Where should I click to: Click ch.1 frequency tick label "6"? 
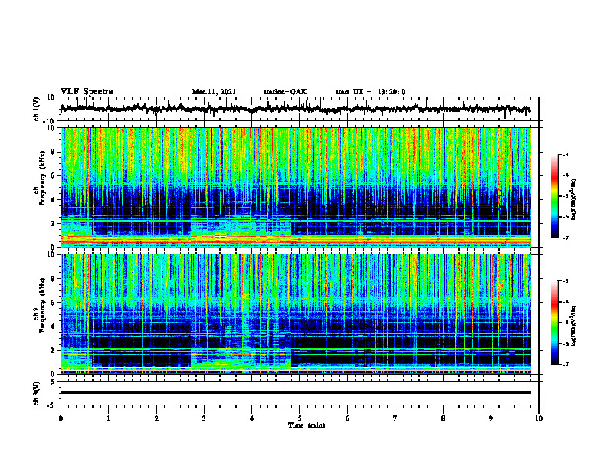54,175
